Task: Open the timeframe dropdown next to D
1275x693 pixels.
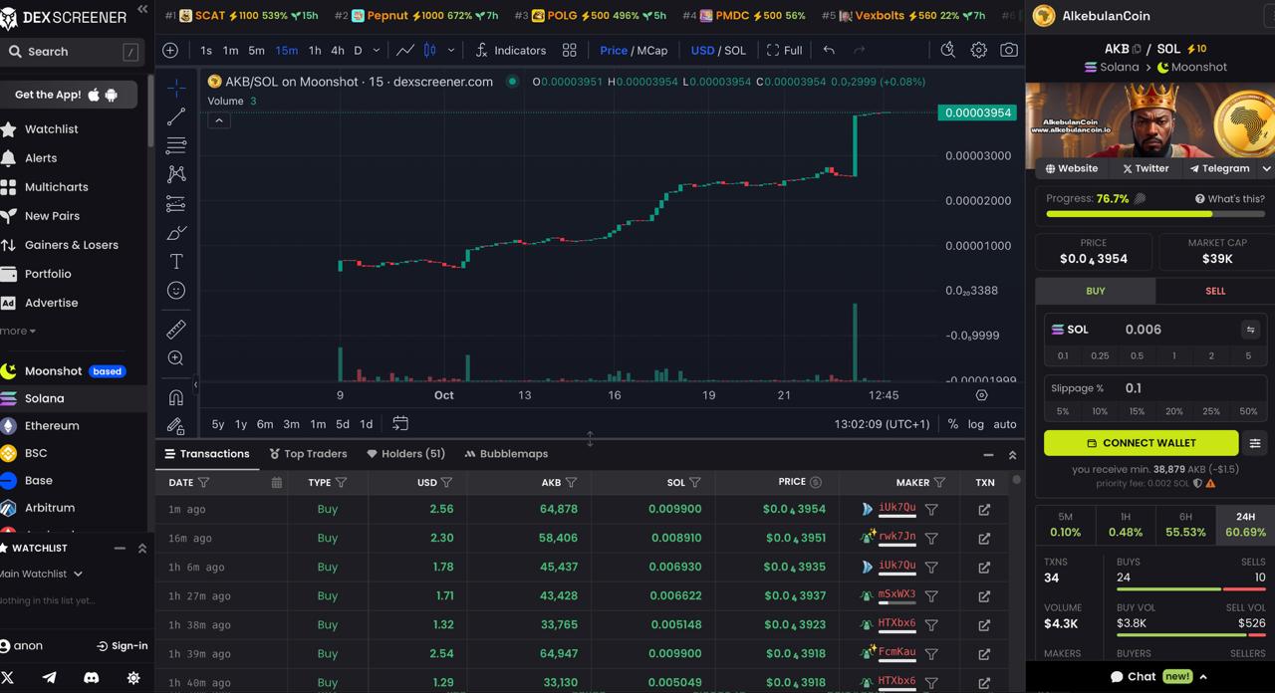Action: pos(376,50)
